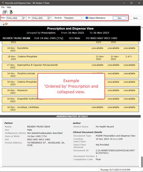
Task: Select the Famotidine prescription row
Action: click(70, 49)
